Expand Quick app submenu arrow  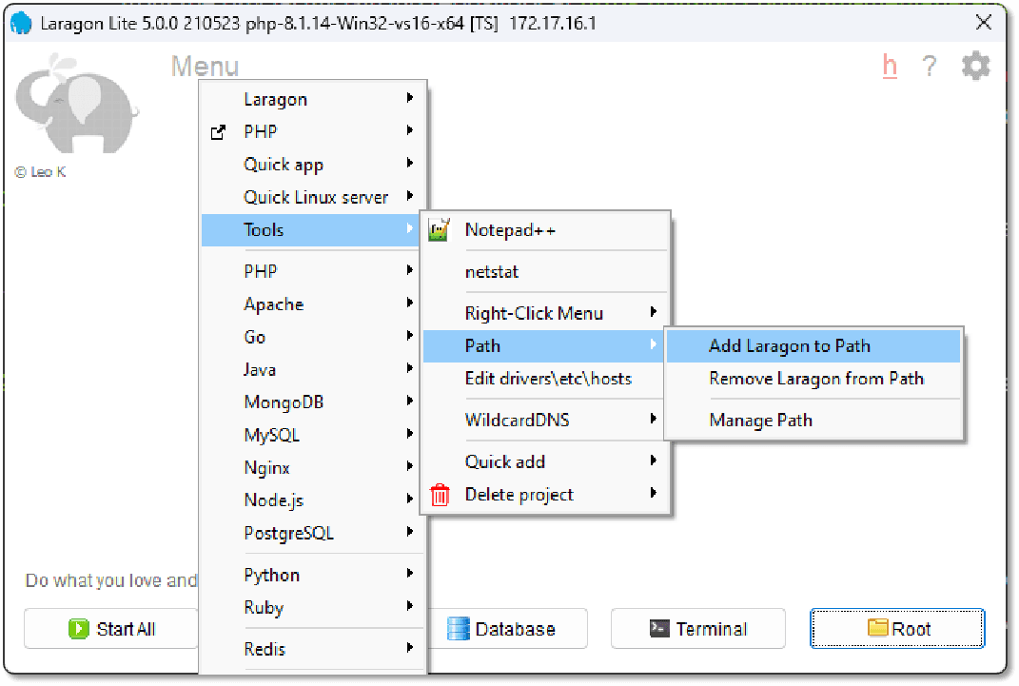click(x=409, y=163)
